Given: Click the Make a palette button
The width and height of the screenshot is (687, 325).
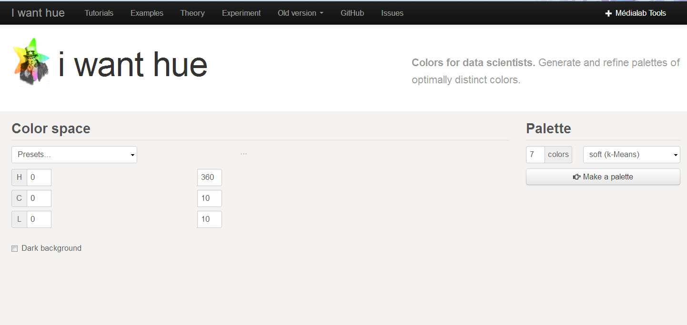Looking at the screenshot, I should tap(603, 177).
